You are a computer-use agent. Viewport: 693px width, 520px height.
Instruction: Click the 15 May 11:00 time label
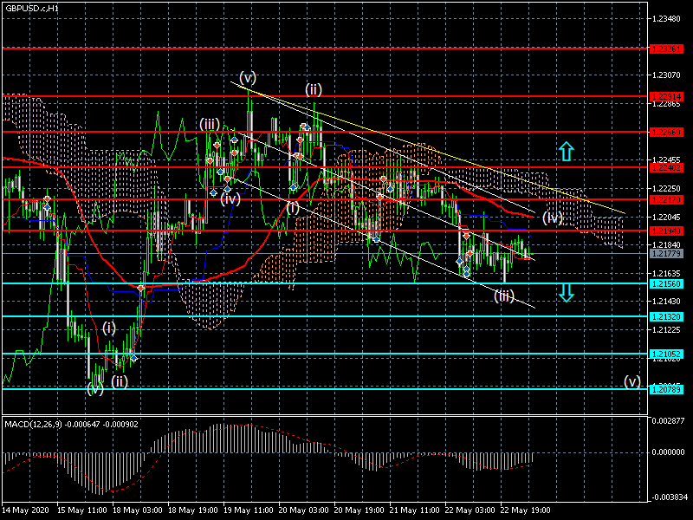(81, 510)
